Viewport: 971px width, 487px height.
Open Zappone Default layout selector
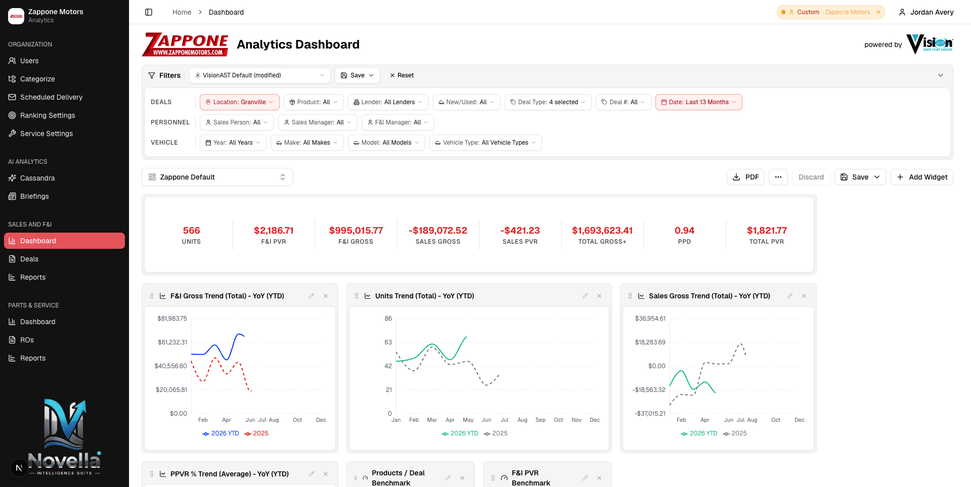point(217,177)
